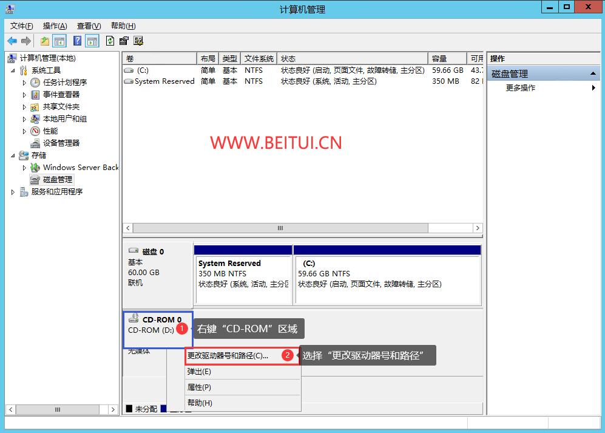Click the Refresh toolbar icon
The image size is (605, 433).
point(110,41)
